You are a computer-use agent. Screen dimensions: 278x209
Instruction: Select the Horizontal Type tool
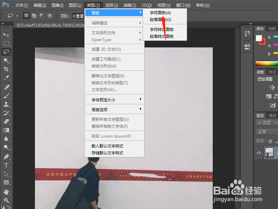click(x=7, y=165)
